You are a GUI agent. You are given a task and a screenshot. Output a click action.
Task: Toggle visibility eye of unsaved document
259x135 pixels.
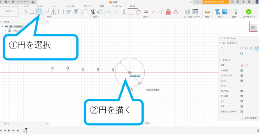pos(6,26)
